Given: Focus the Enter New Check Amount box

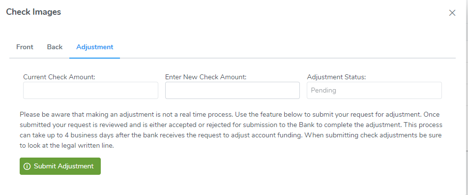Looking at the screenshot, I should pyautogui.click(x=233, y=90).
